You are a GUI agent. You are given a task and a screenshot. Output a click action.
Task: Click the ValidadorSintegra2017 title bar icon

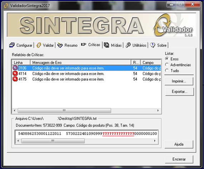(6, 6)
